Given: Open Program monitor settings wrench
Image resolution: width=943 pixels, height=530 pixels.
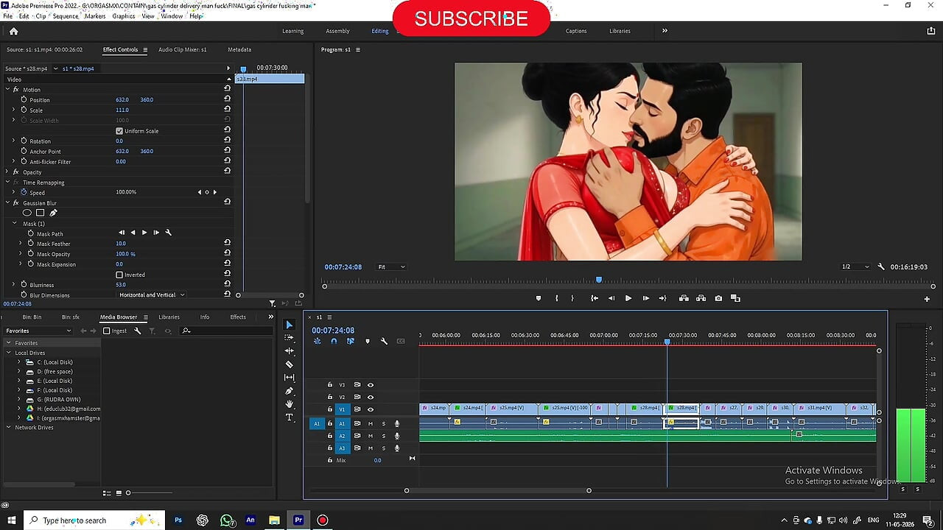Looking at the screenshot, I should [881, 266].
